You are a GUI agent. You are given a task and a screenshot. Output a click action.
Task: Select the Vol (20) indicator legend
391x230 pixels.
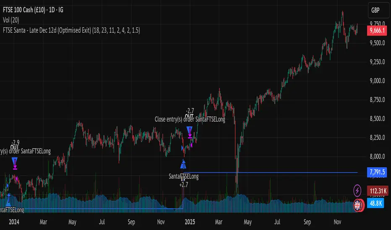[x=11, y=20]
